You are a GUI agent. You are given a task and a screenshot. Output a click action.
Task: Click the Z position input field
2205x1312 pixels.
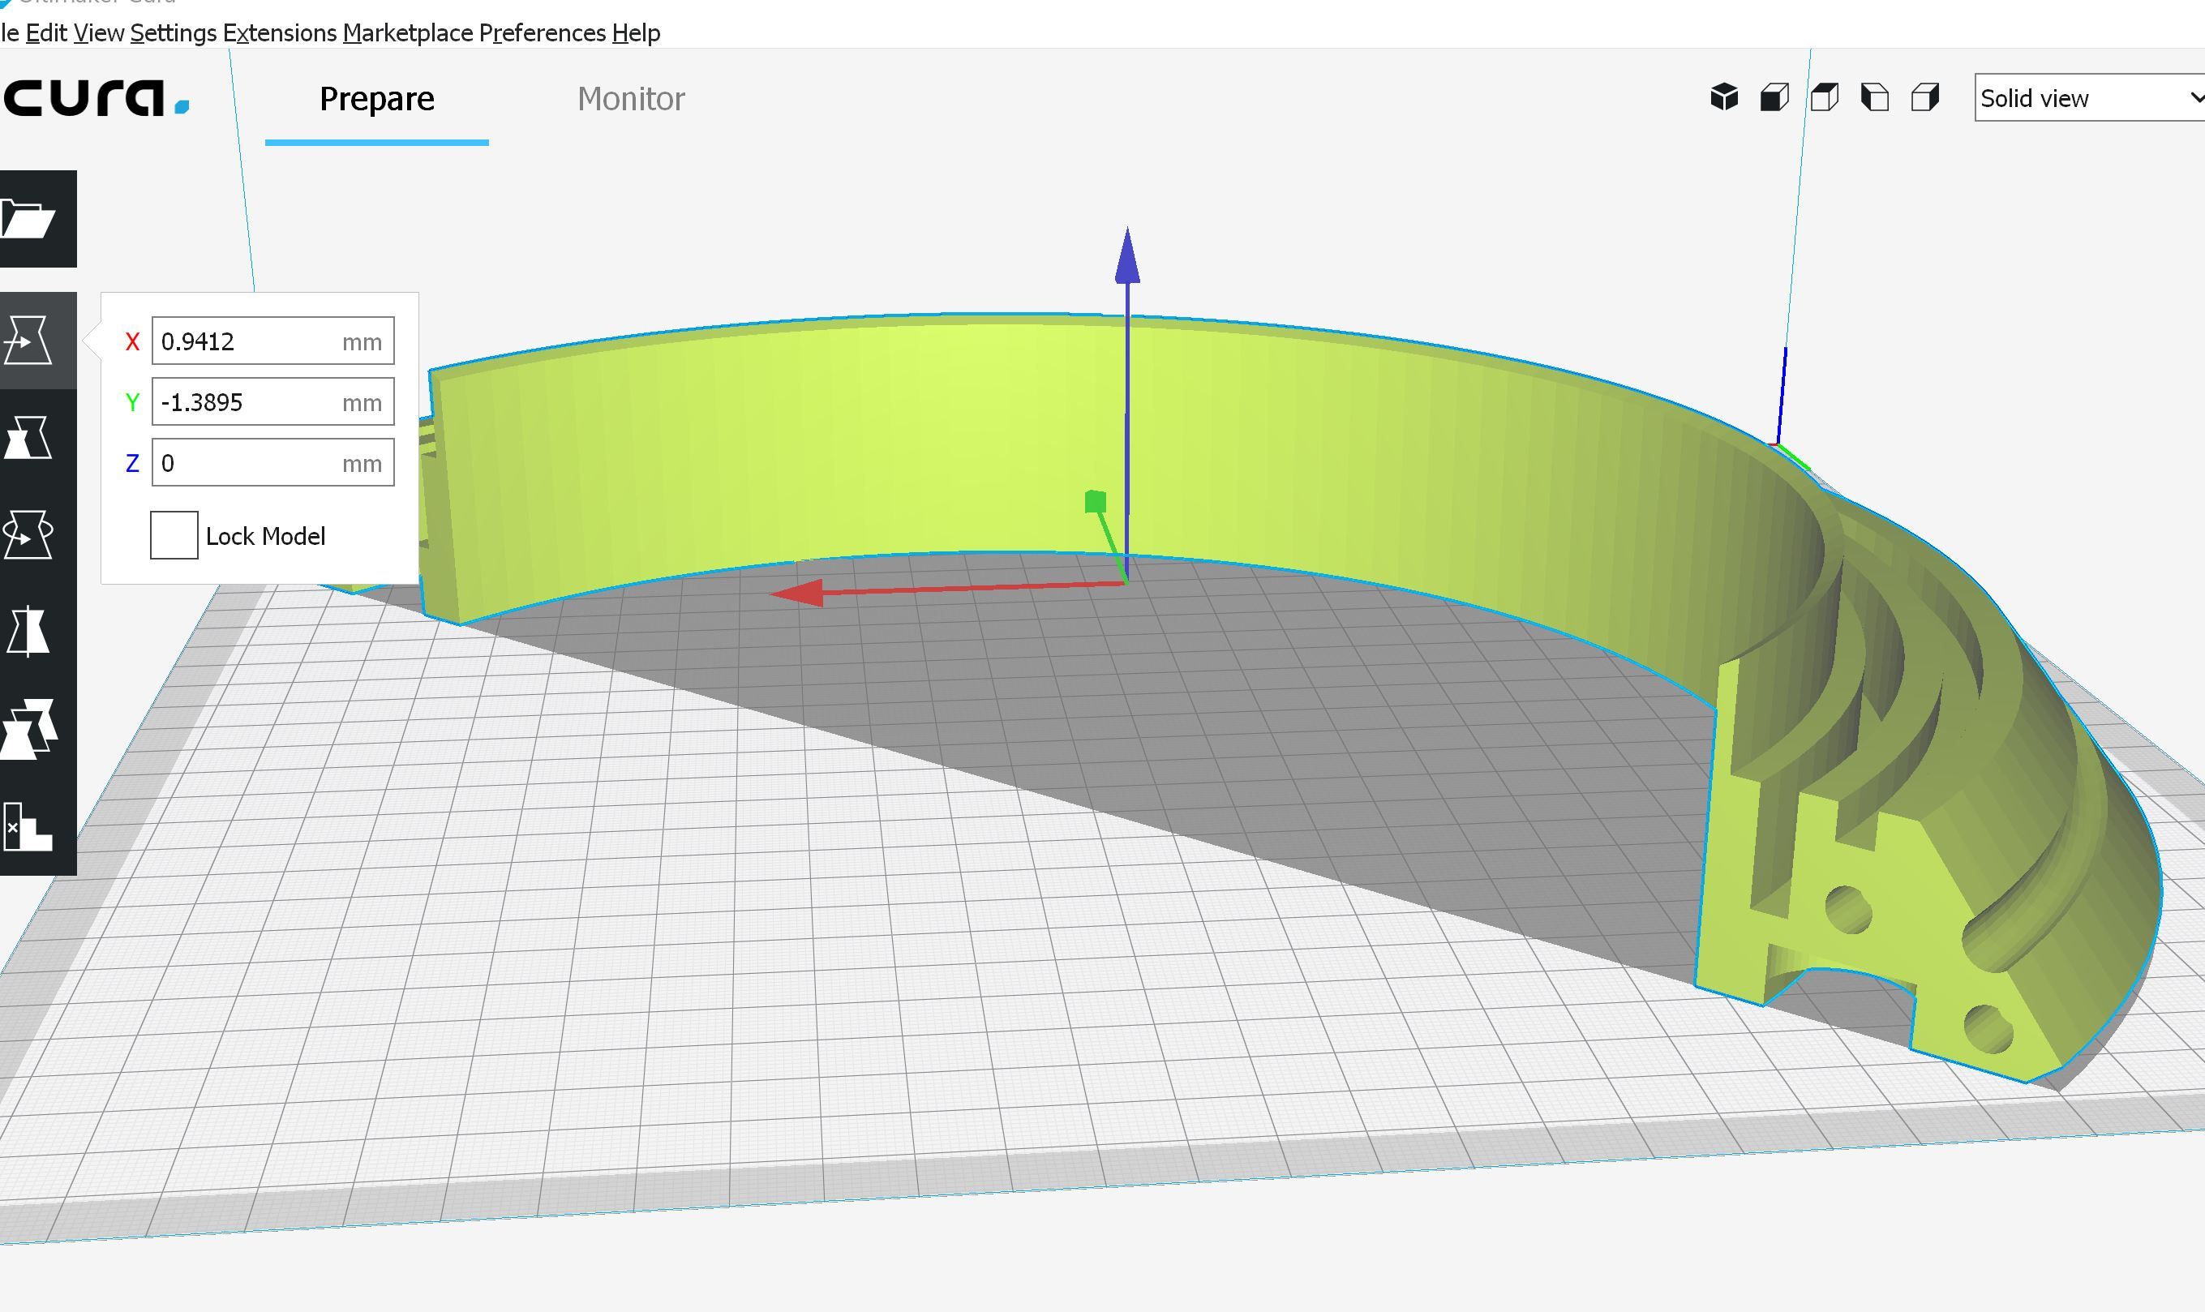[273, 462]
